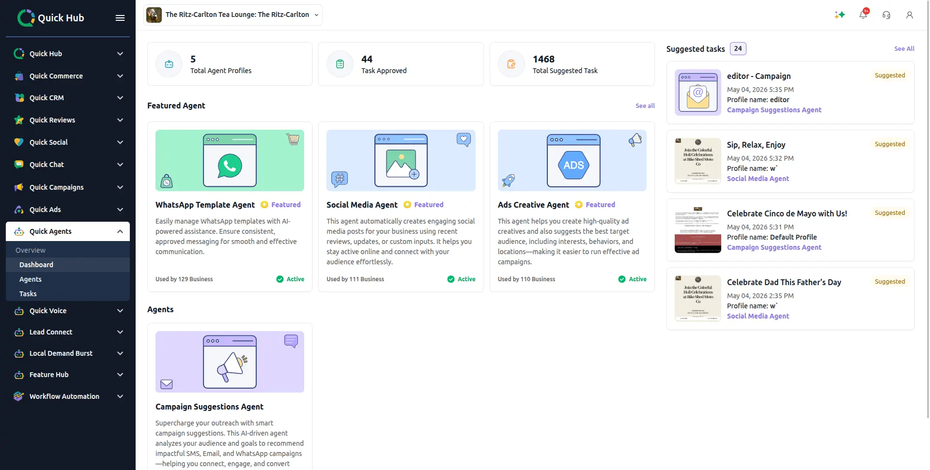Click the Quick Hub sidebar module icon
The height and width of the screenshot is (470, 930).
click(19, 54)
